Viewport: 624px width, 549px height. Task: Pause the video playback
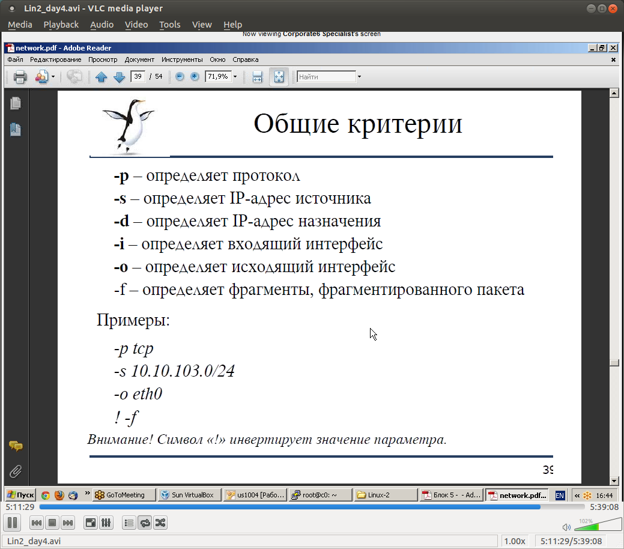pyautogui.click(x=13, y=523)
